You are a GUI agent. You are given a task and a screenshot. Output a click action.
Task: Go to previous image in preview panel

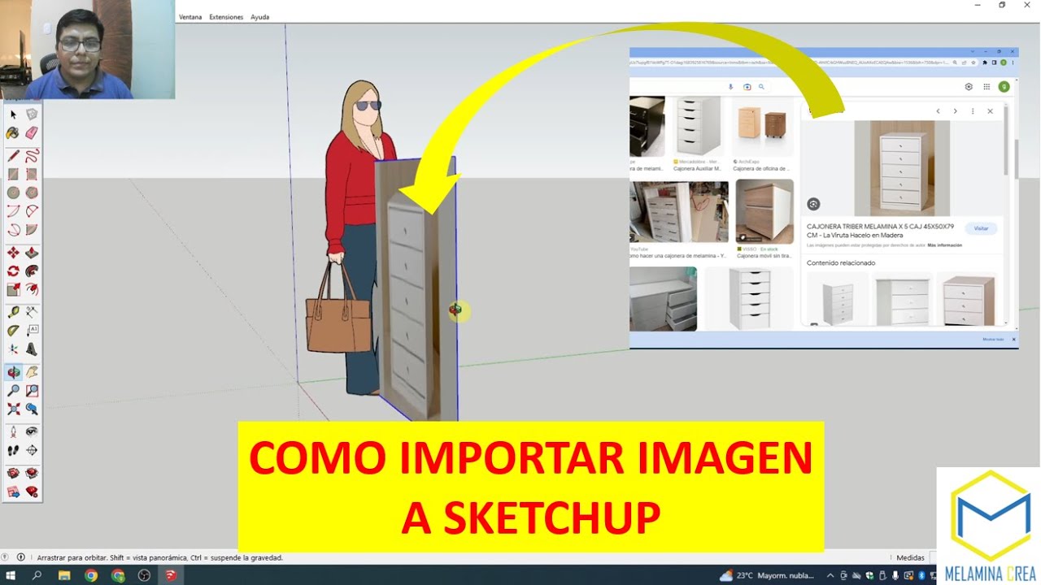(938, 111)
